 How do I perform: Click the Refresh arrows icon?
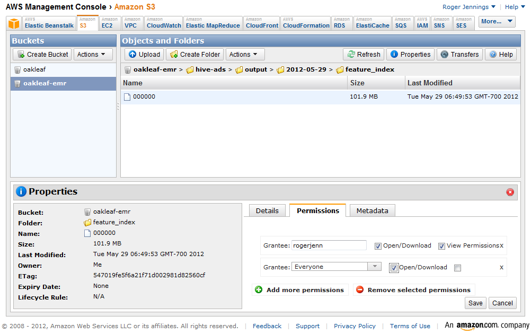pyautogui.click(x=351, y=54)
